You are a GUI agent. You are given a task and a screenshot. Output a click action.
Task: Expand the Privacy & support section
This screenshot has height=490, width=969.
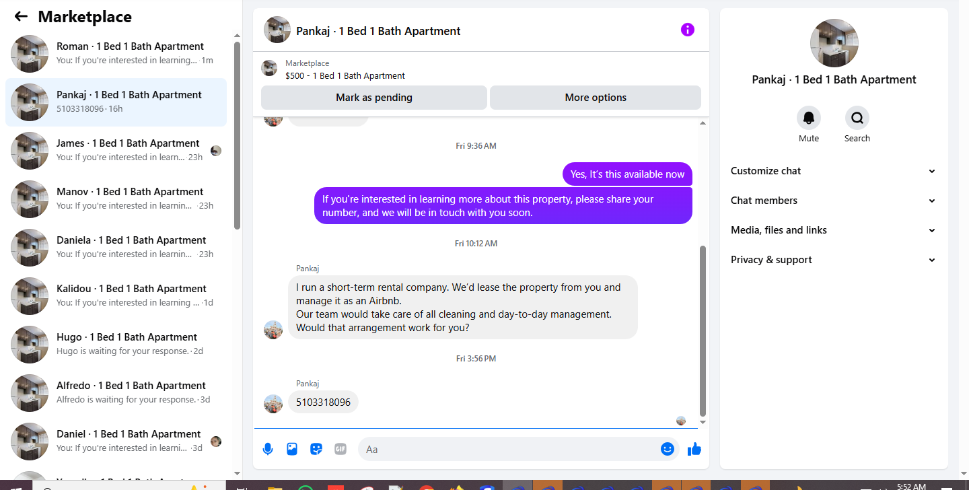pos(833,260)
